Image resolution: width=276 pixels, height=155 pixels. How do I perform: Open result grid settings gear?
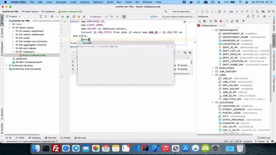coord(190,53)
